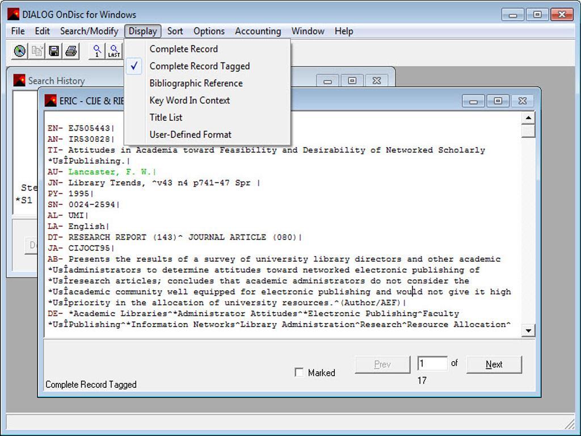This screenshot has height=436, width=581.
Task: Click the floppy disk save icon
Action: pyautogui.click(x=54, y=51)
